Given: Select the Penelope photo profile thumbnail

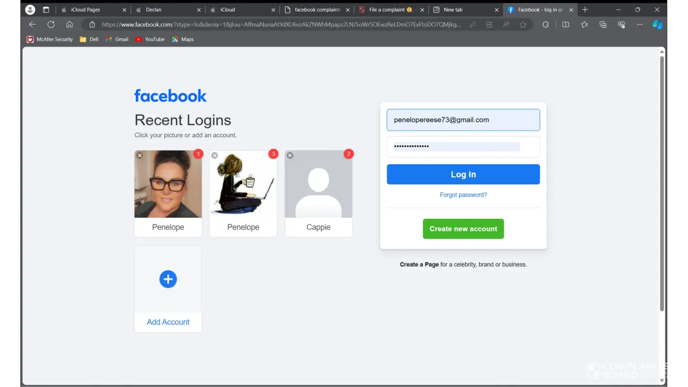Looking at the screenshot, I should pyautogui.click(x=168, y=184).
